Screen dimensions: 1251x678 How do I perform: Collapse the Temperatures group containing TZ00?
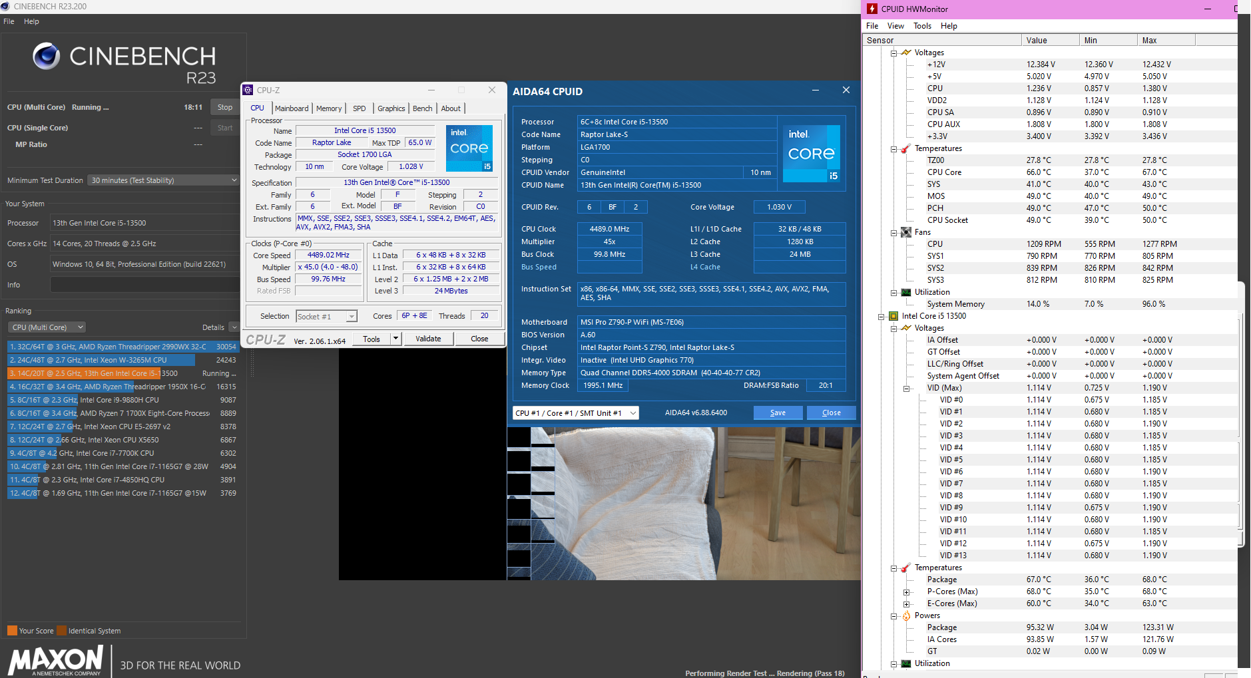coord(893,148)
